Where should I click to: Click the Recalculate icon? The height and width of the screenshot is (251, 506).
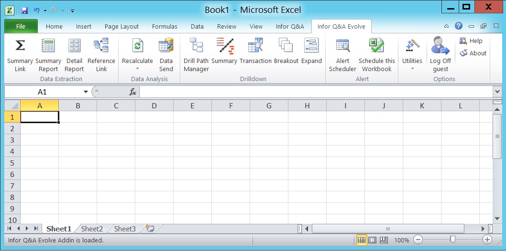tap(137, 45)
